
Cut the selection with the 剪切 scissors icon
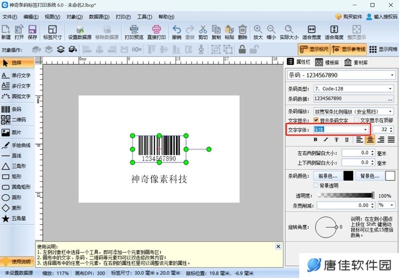pyautogui.click(x=203, y=32)
